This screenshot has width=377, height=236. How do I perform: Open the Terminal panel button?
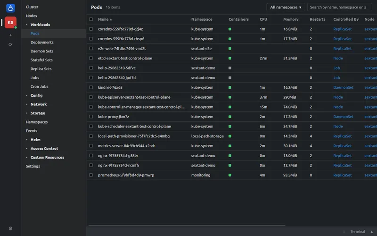tap(358, 232)
